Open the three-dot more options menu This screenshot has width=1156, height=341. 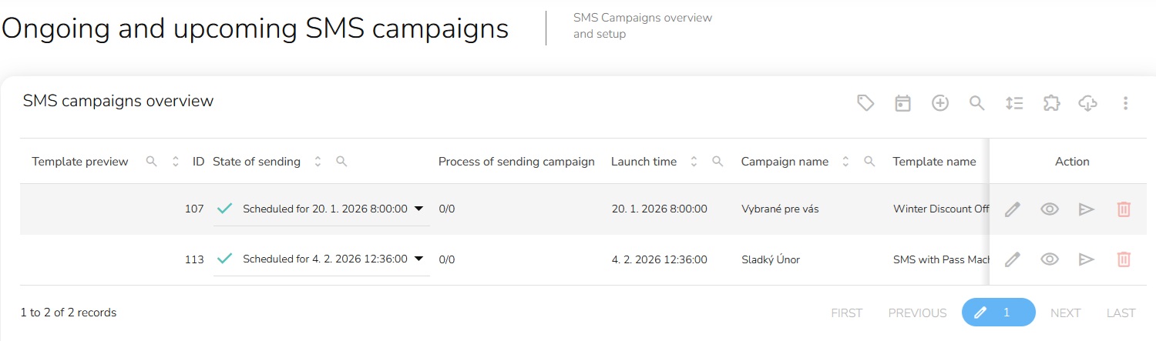1126,103
